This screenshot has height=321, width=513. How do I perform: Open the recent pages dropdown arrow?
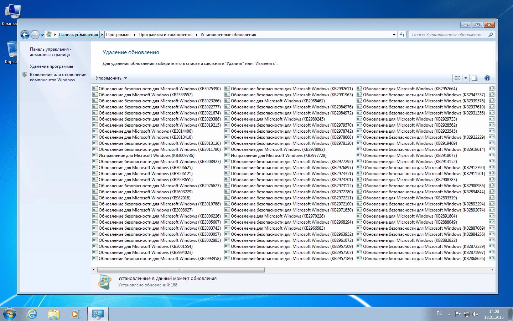tap(42, 35)
